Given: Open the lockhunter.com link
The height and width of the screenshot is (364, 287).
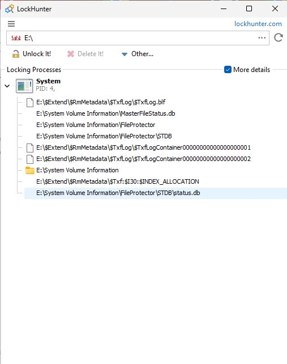Looking at the screenshot, I should pos(258,24).
